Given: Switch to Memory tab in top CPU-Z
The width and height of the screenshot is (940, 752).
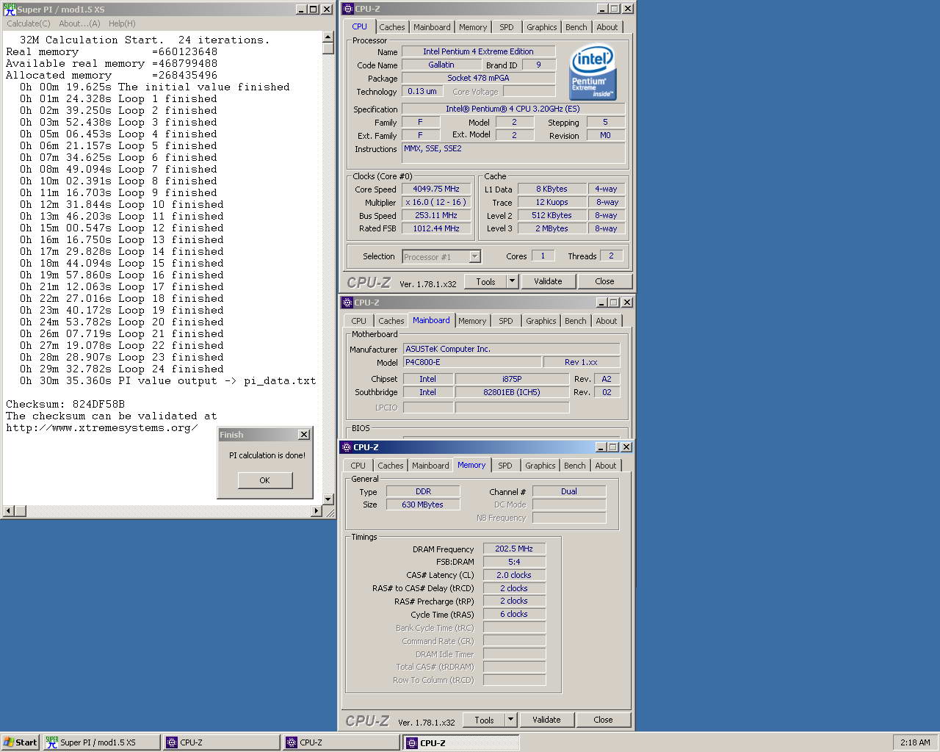Looking at the screenshot, I should 473,27.
